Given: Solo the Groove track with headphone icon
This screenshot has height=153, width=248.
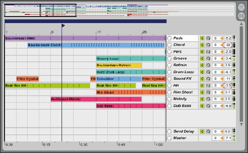Looking at the screenshot, I should click(208, 59).
